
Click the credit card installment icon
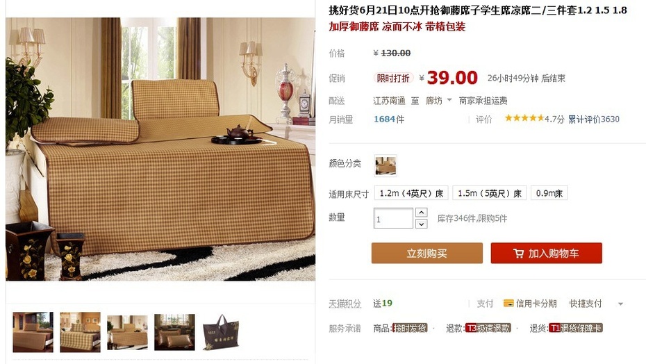508,304
